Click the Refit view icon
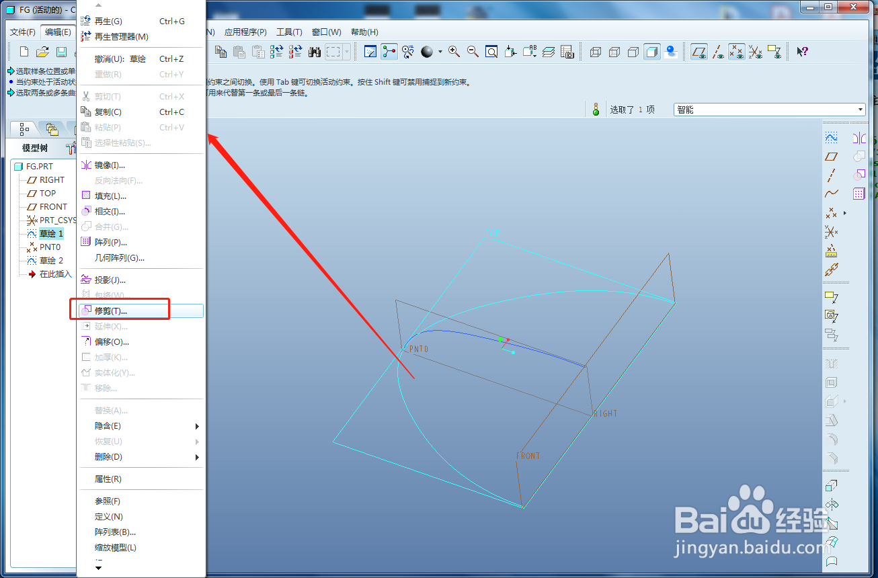878x578 pixels. pyautogui.click(x=492, y=52)
